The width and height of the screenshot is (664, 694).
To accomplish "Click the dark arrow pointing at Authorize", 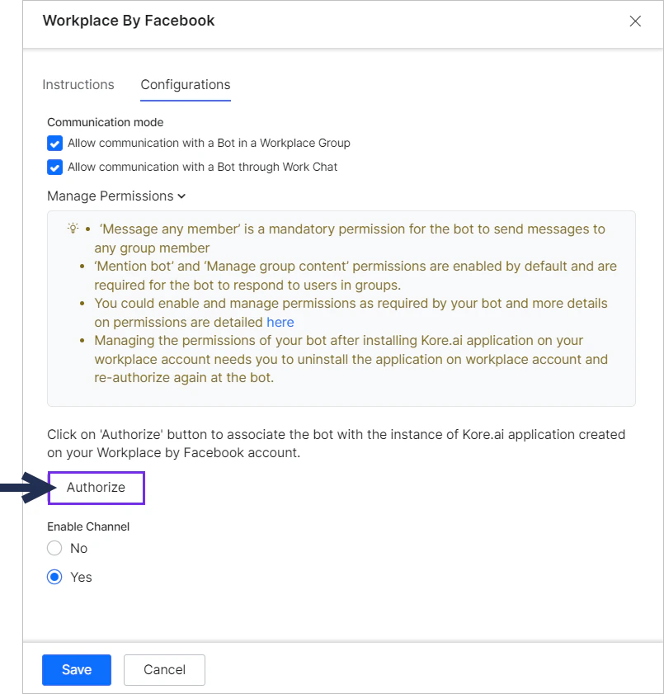I will pyautogui.click(x=28, y=488).
